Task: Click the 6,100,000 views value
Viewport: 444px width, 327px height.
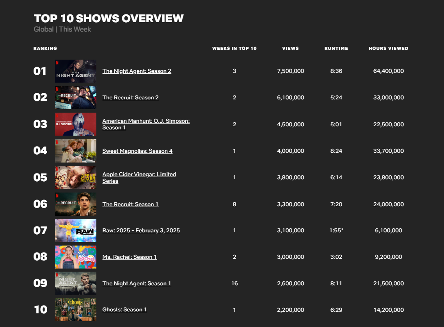Action: coord(291,97)
